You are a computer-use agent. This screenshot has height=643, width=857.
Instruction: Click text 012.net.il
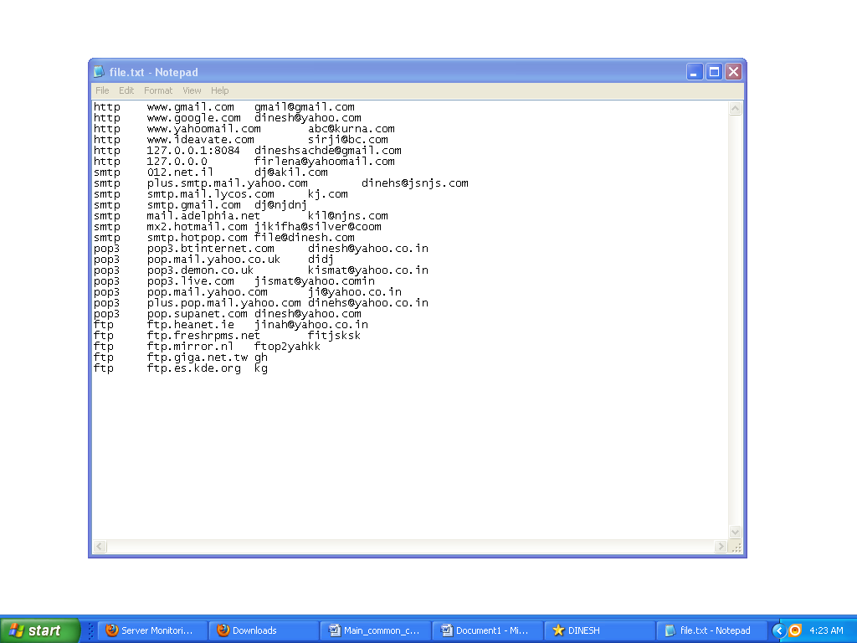point(181,172)
